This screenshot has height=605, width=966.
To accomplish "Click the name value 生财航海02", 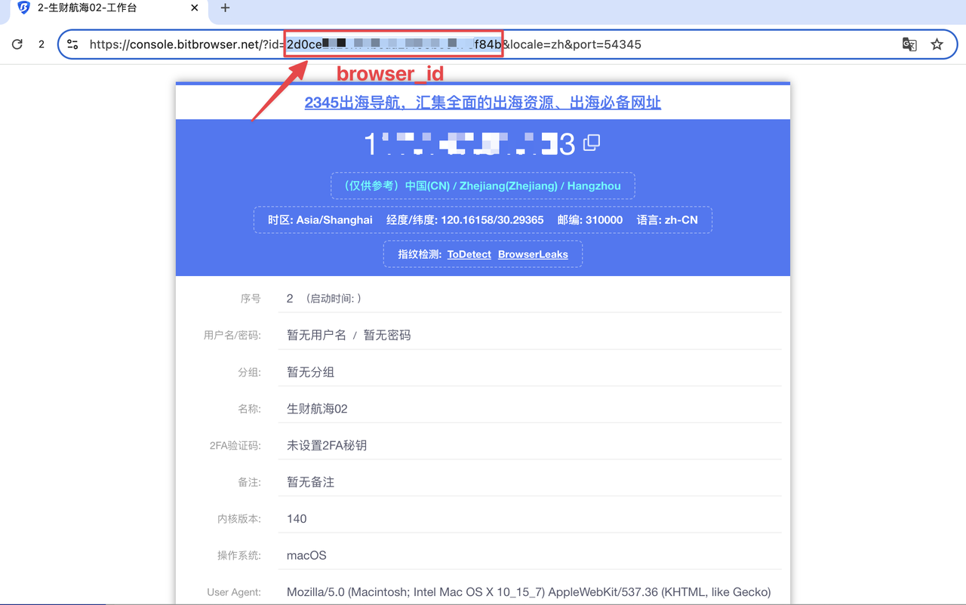I will 317,409.
